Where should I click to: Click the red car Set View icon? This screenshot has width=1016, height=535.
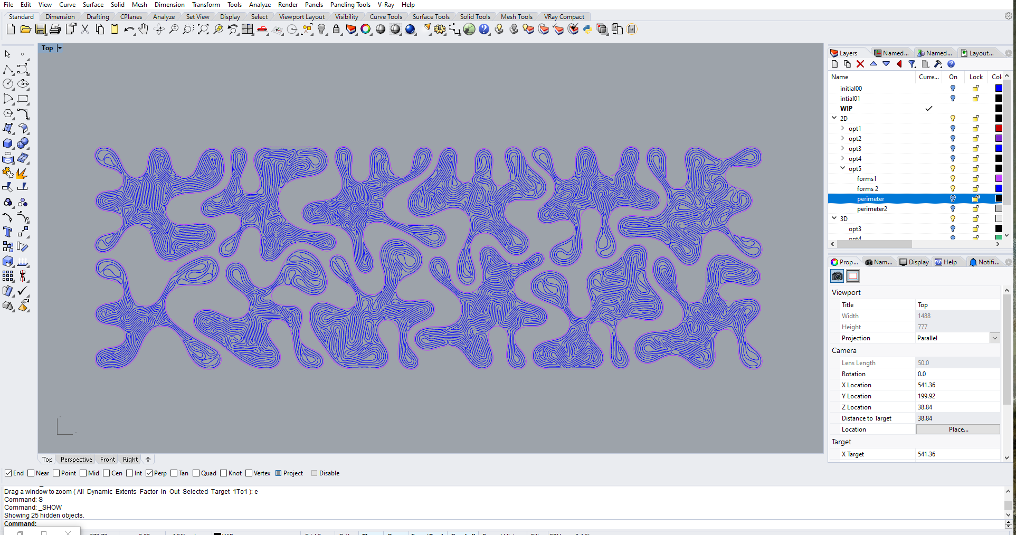[x=262, y=30]
